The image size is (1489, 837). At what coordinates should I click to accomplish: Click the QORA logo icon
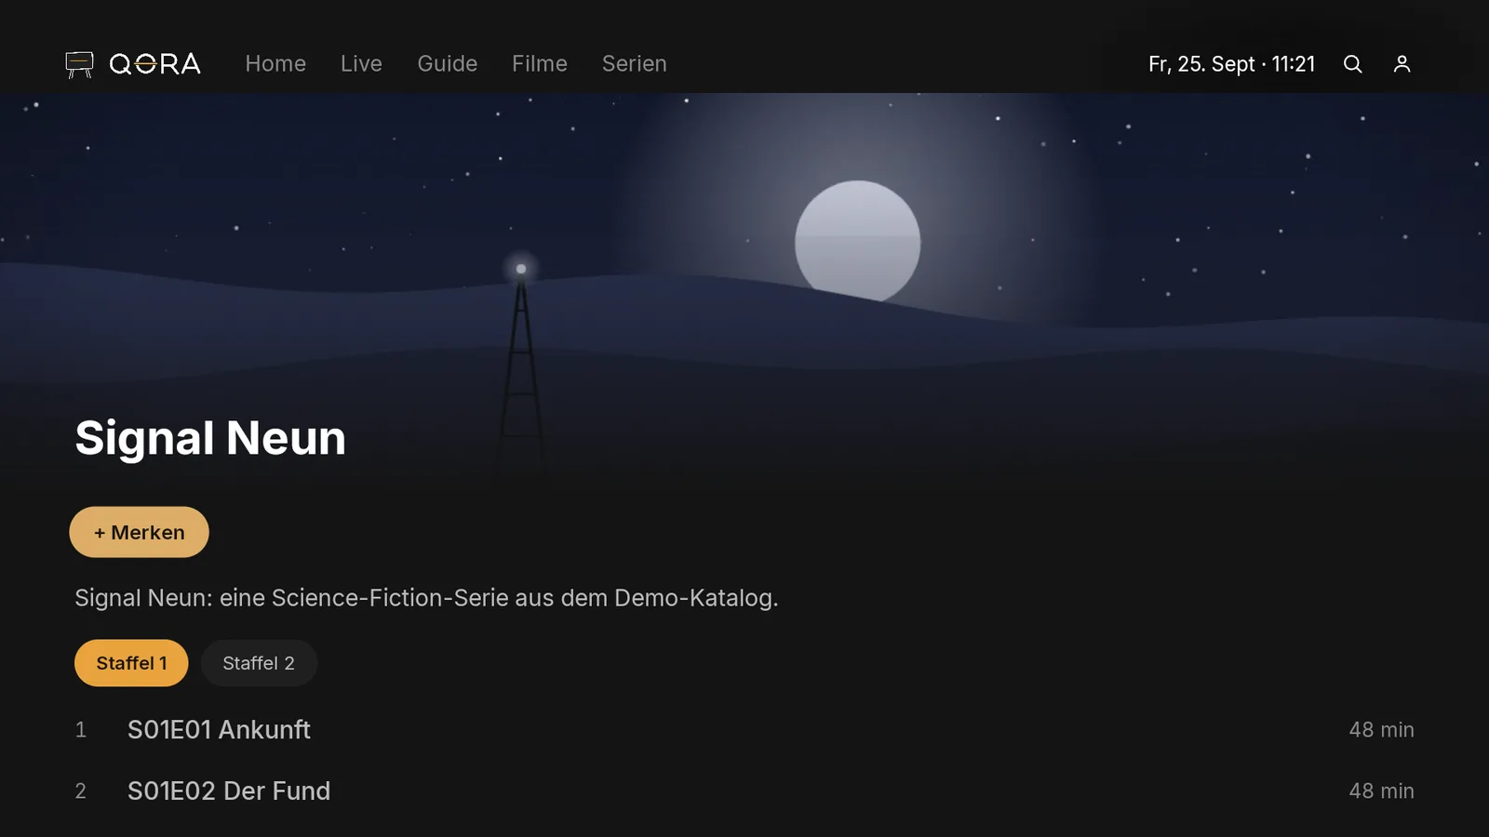click(x=79, y=64)
